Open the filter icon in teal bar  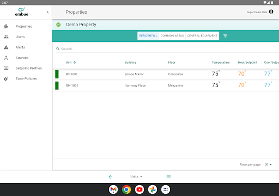225,36
